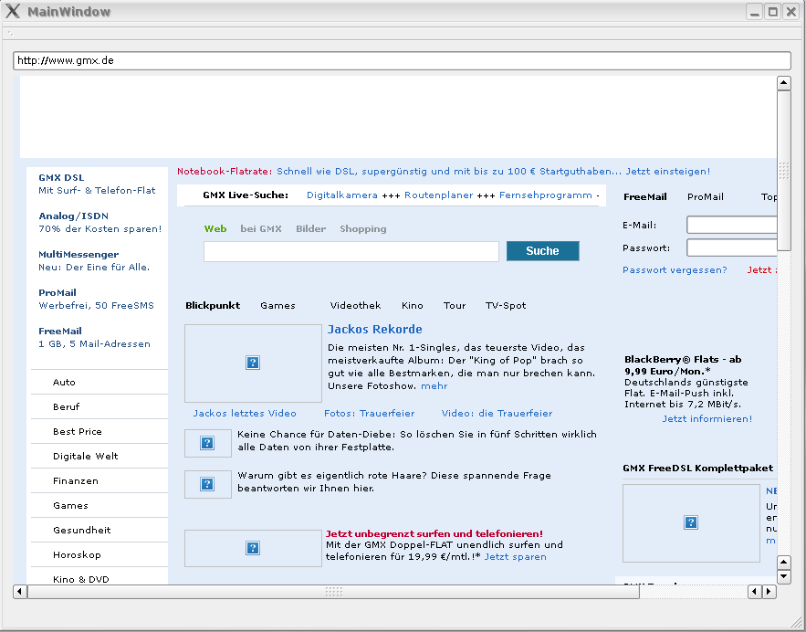Select the bei GMX search tab
Viewport: 806px width, 632px height.
click(261, 229)
